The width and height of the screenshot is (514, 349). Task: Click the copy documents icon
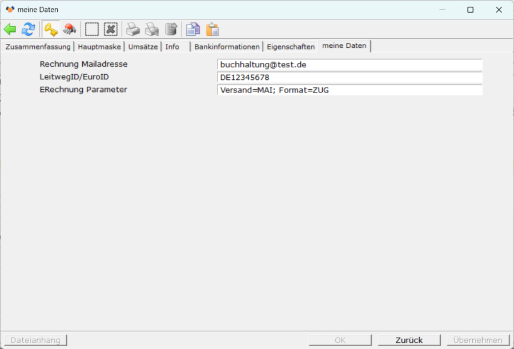[x=194, y=29]
